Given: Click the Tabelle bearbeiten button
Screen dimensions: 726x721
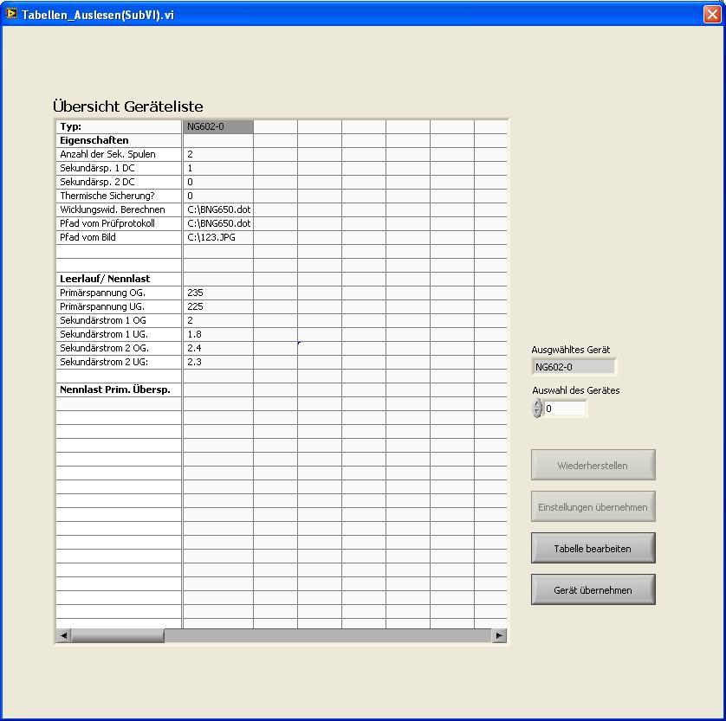Looking at the screenshot, I should (x=593, y=548).
